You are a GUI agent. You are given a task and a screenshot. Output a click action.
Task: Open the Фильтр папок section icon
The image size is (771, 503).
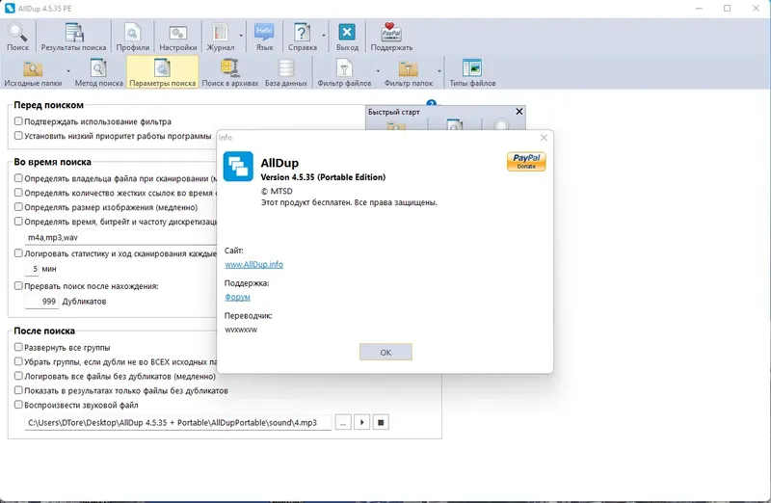(409, 73)
